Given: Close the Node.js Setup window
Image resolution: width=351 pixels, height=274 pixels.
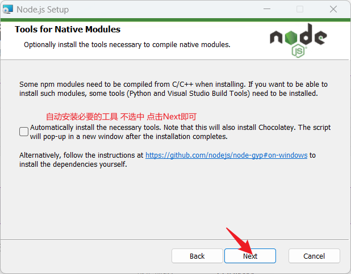Looking at the screenshot, I should coord(333,9).
